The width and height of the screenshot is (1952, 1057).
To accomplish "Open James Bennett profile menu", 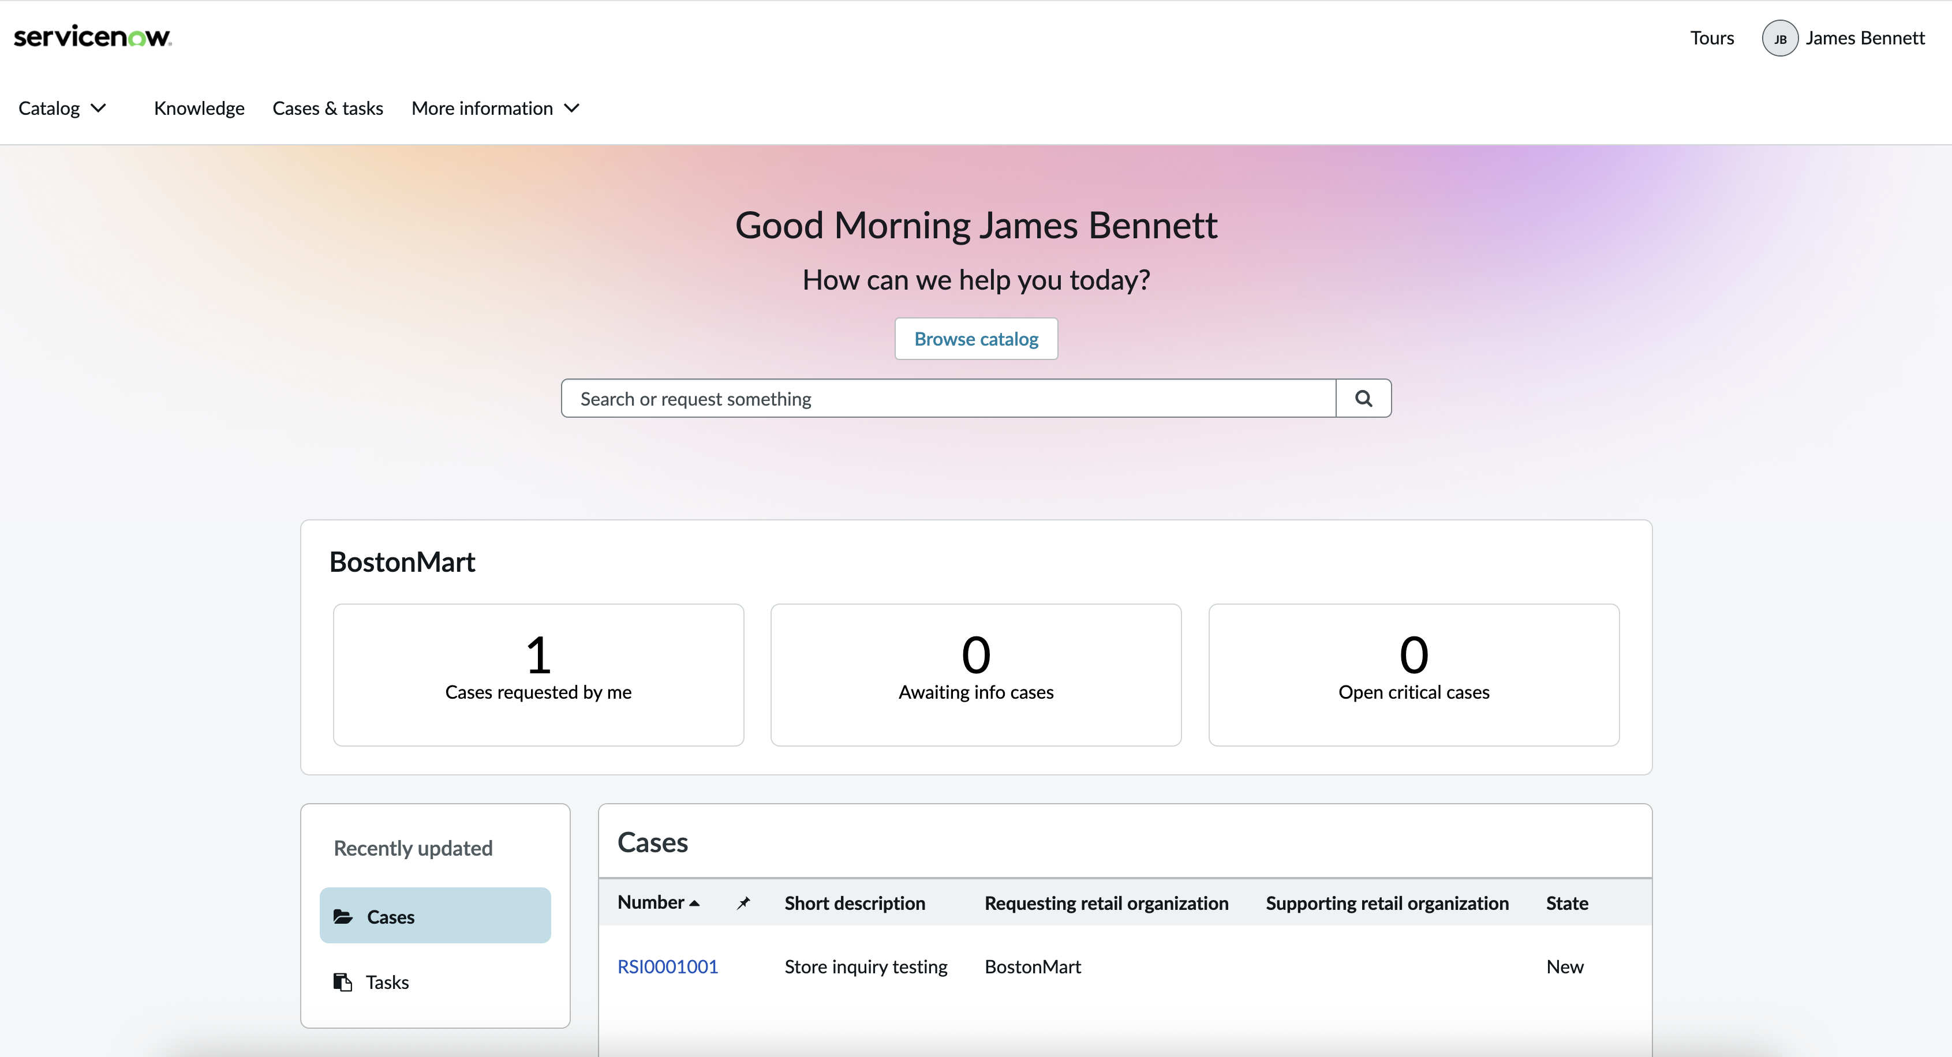I will tap(1864, 38).
